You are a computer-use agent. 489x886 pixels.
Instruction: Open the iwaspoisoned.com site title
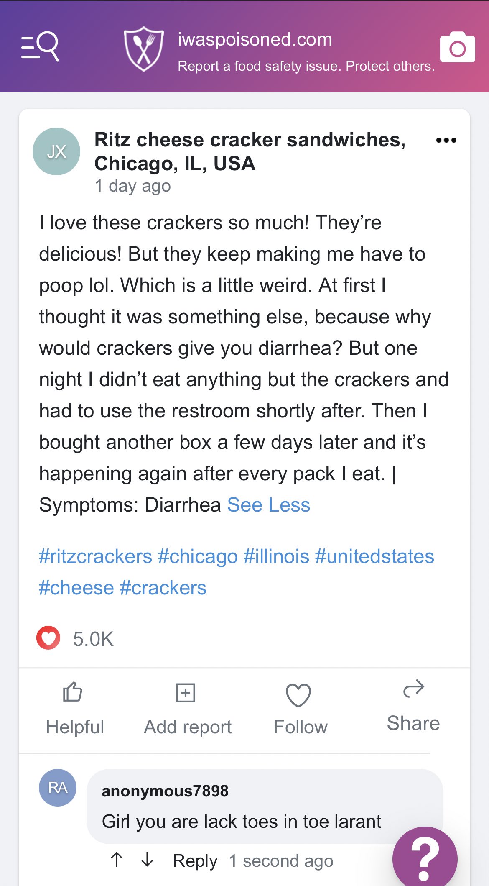click(255, 40)
